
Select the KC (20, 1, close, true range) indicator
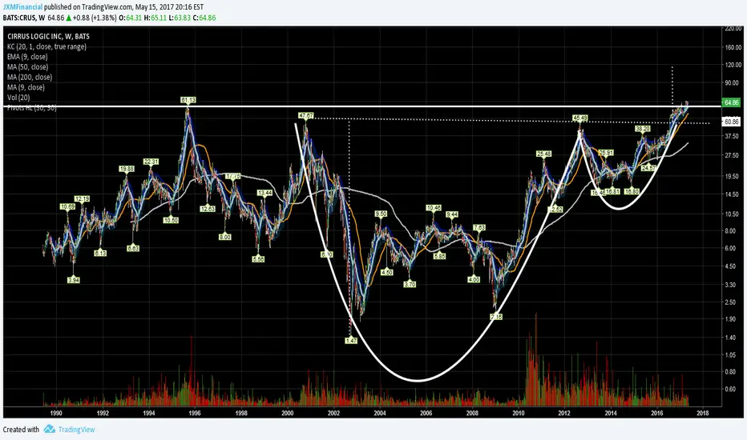(x=46, y=46)
